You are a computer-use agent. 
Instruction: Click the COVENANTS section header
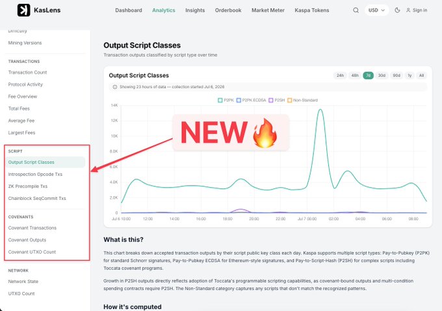point(21,217)
